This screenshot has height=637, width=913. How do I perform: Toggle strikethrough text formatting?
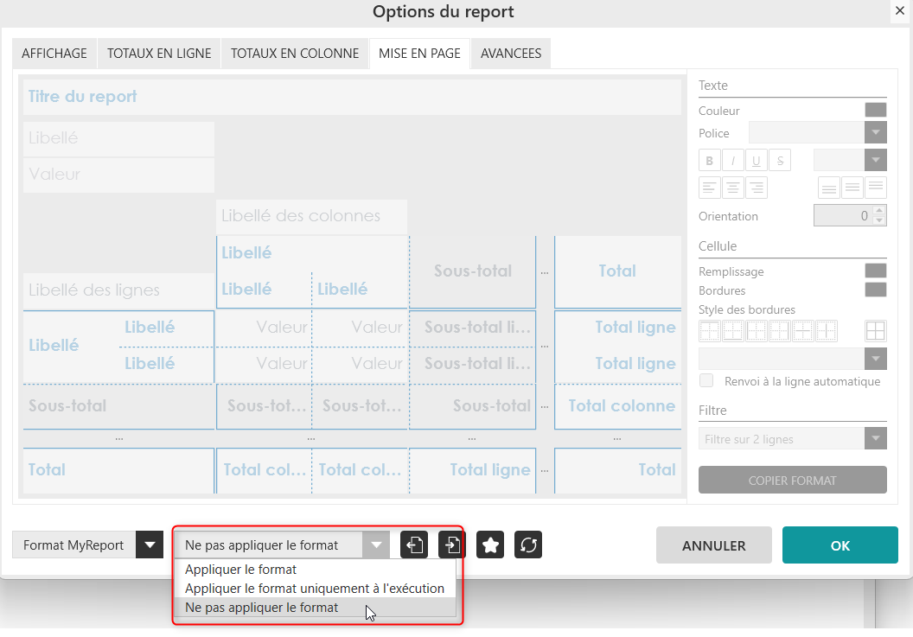[x=780, y=161]
